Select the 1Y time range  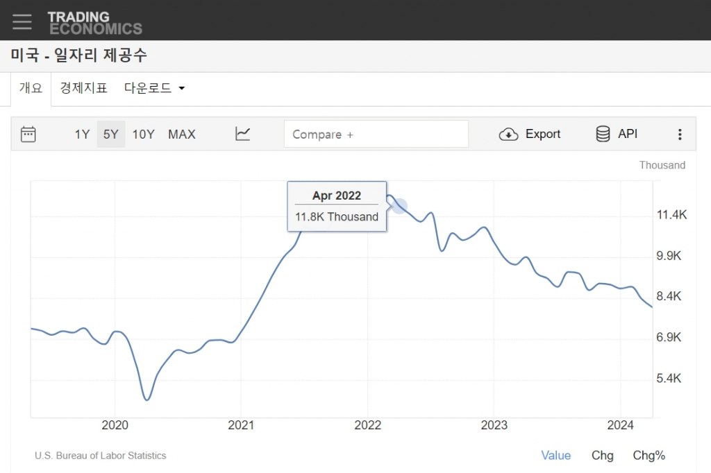coord(82,135)
